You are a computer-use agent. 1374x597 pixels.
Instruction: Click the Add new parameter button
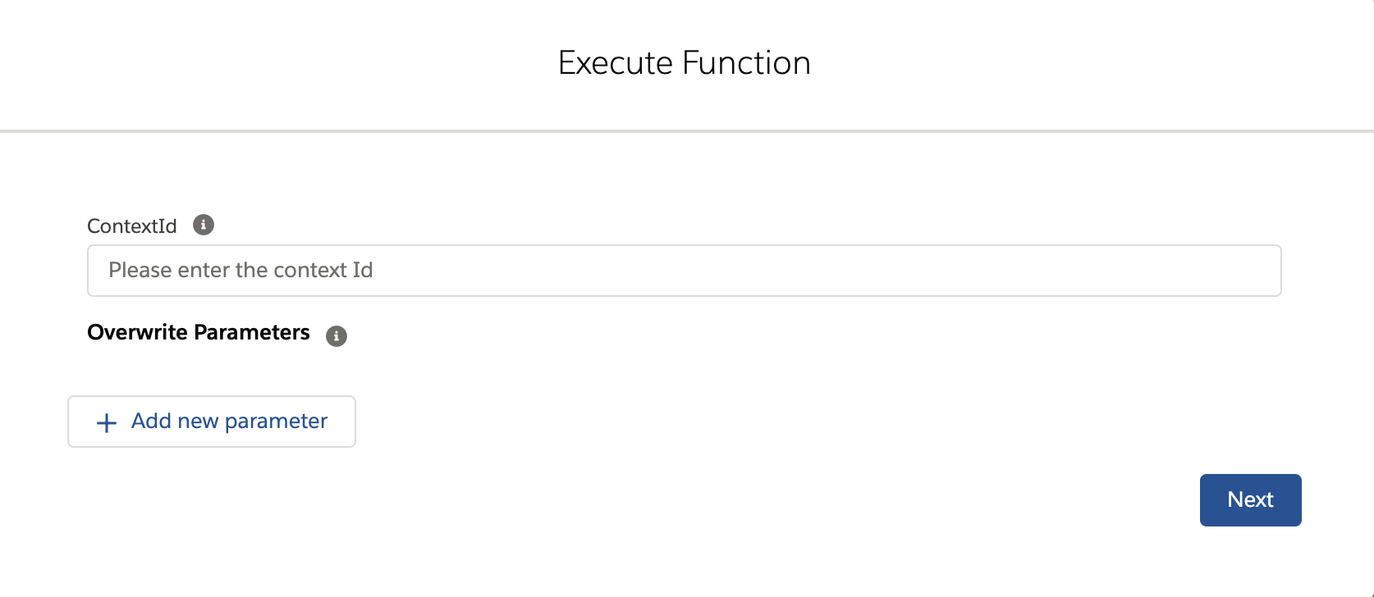pos(212,422)
